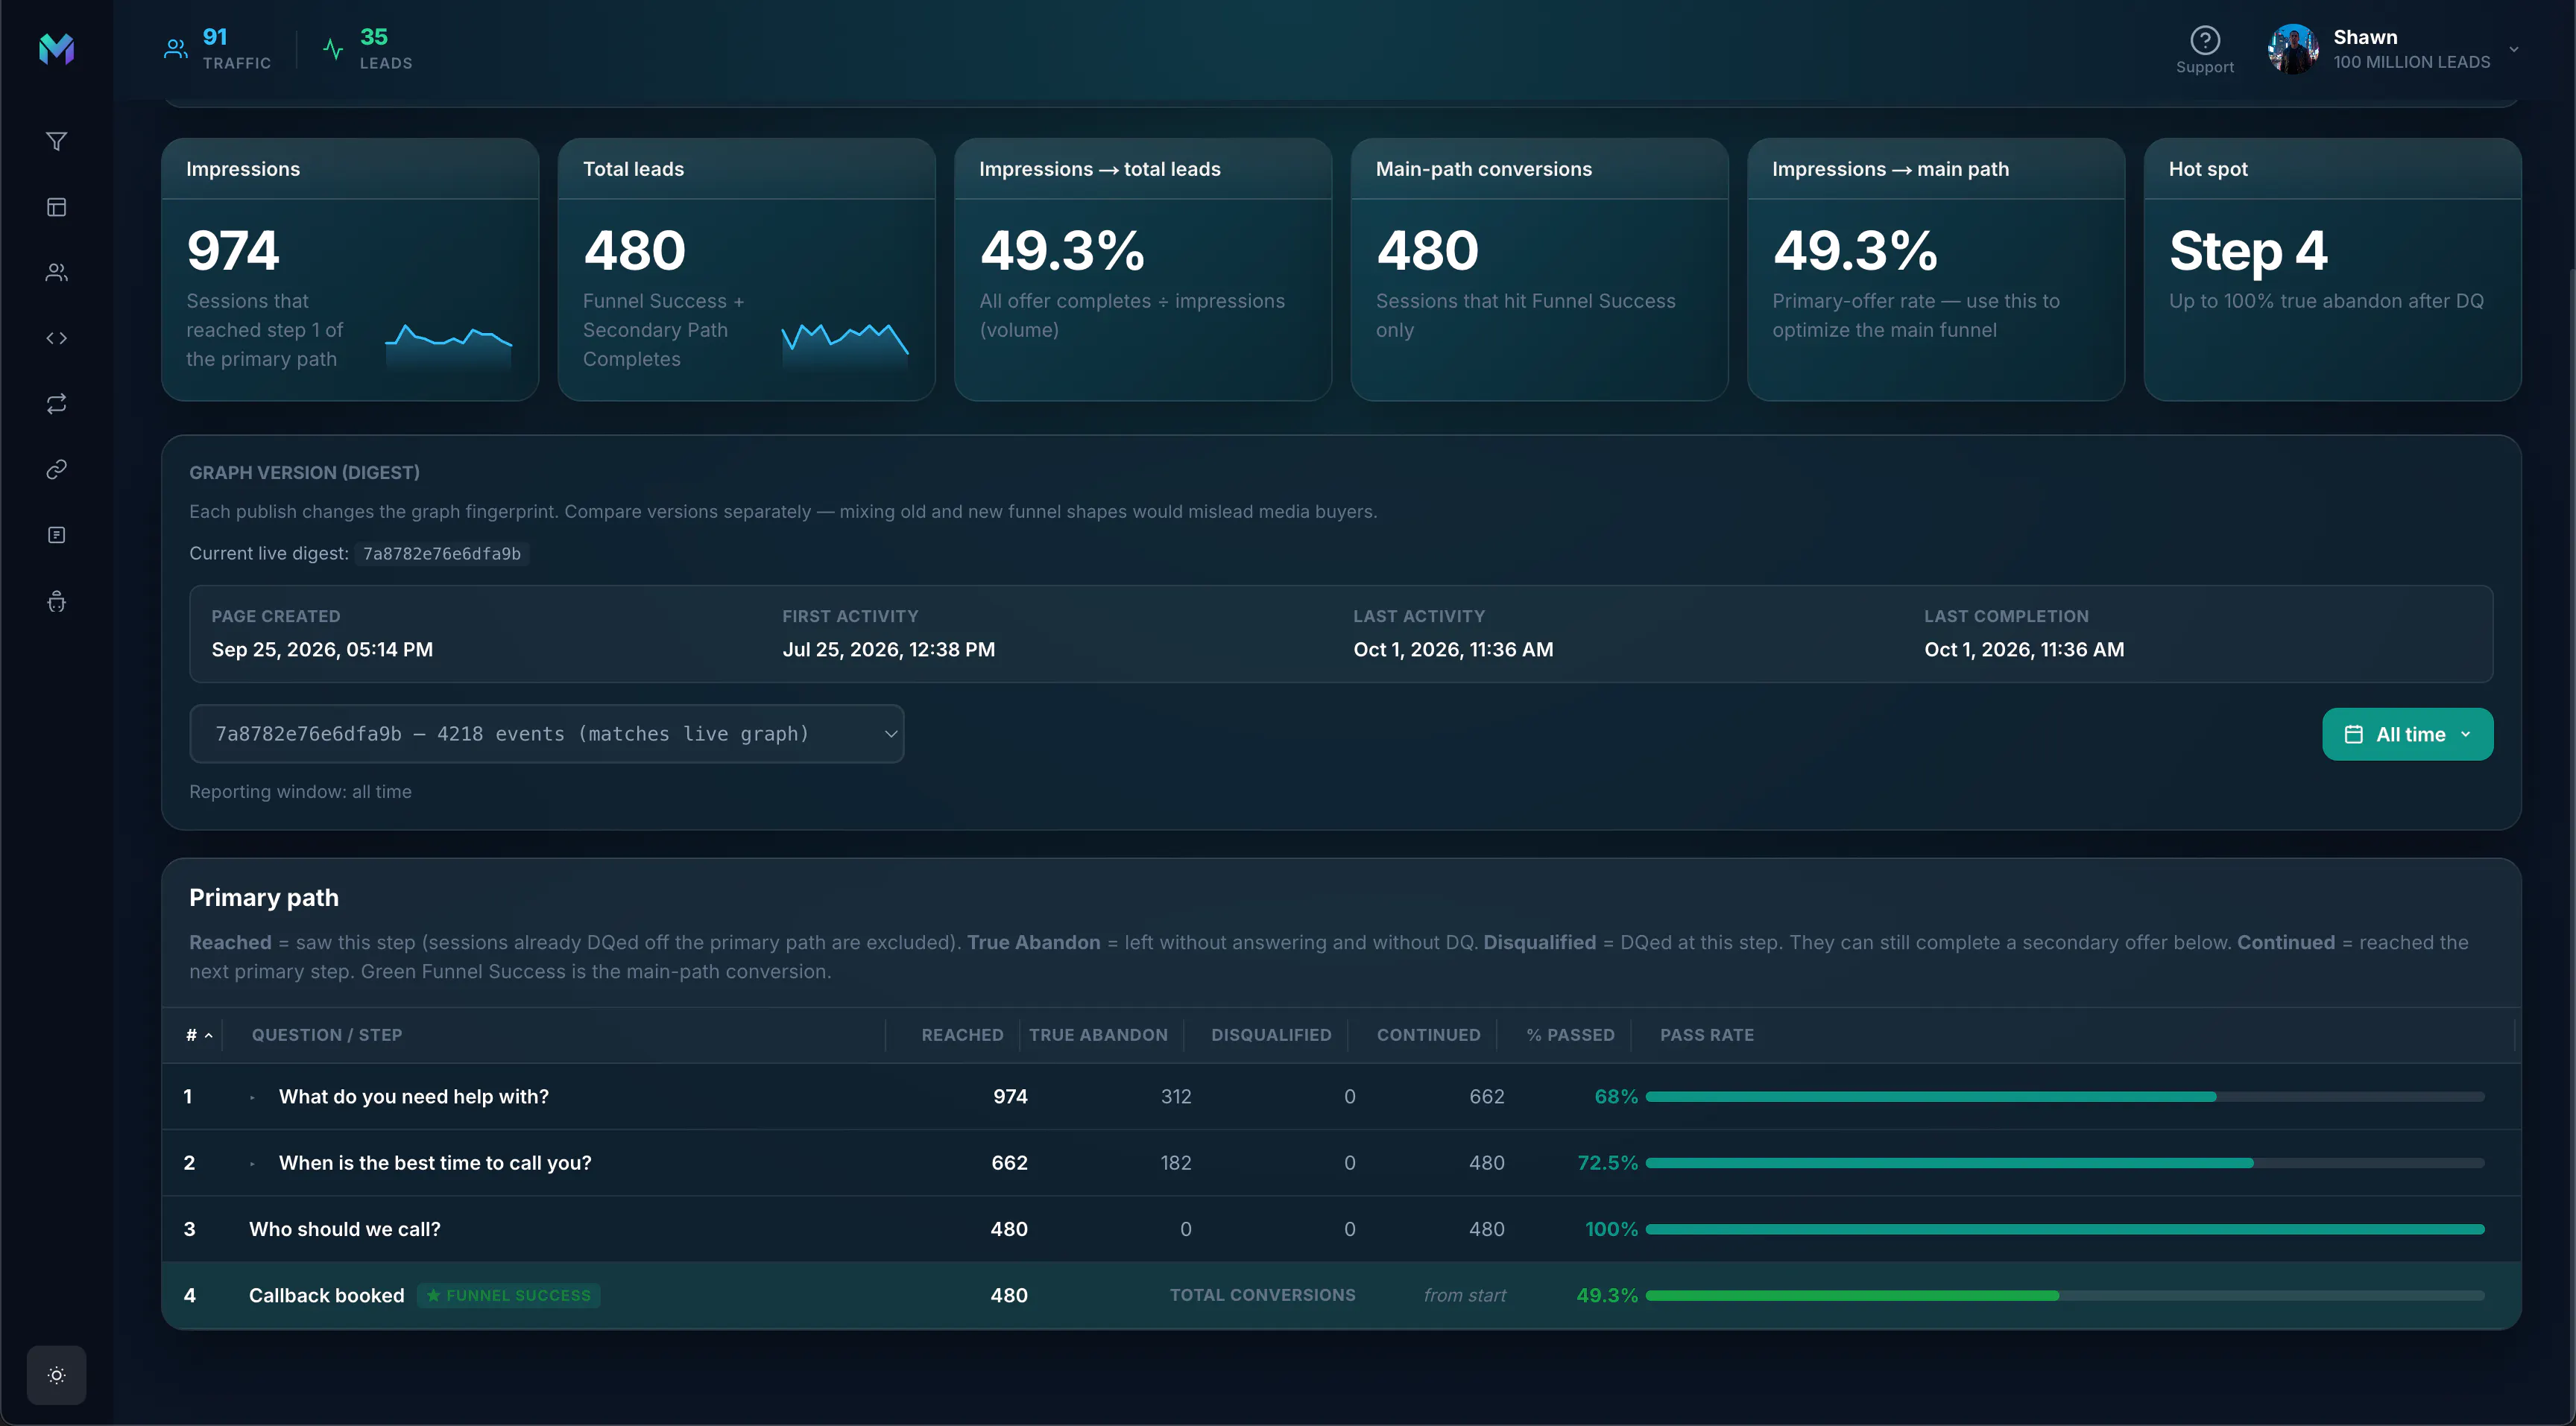This screenshot has height=1426, width=2576.
Task: Expand the Shawn account menu chevron
Action: tap(2514, 49)
